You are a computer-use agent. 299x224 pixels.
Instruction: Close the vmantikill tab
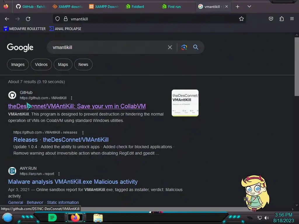[227, 6]
